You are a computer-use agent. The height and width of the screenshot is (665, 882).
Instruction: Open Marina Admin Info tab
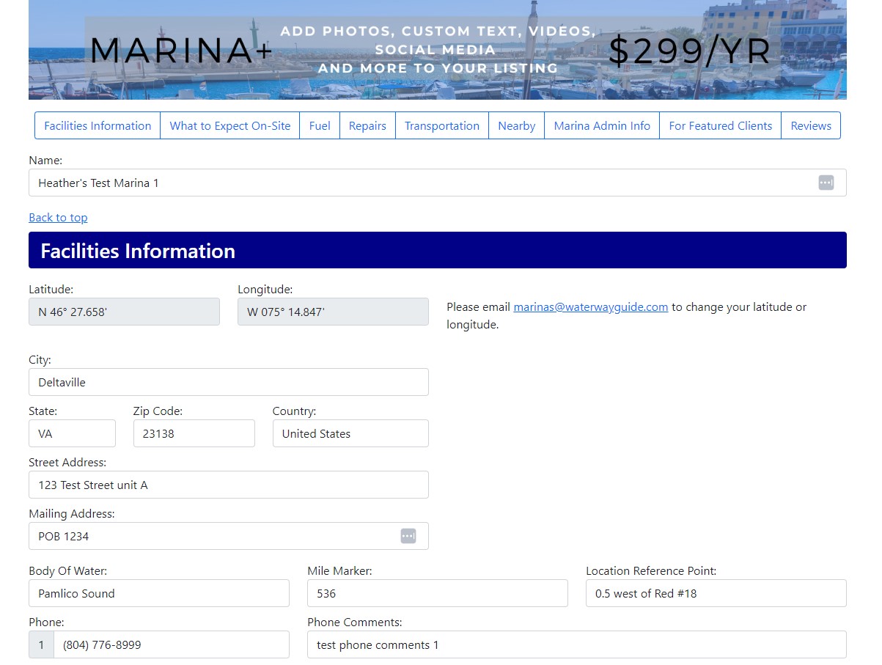coord(601,125)
